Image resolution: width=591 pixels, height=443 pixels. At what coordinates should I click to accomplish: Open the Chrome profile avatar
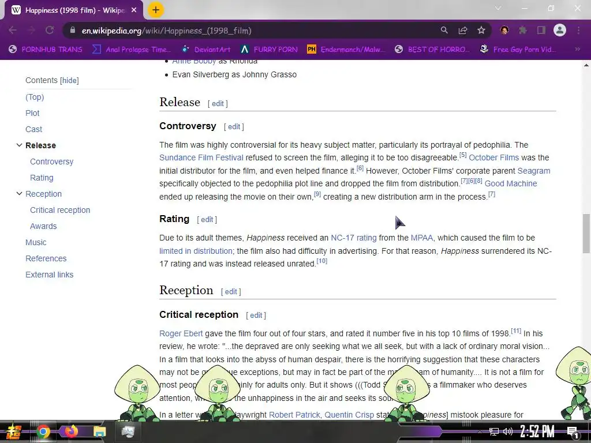pos(560,30)
